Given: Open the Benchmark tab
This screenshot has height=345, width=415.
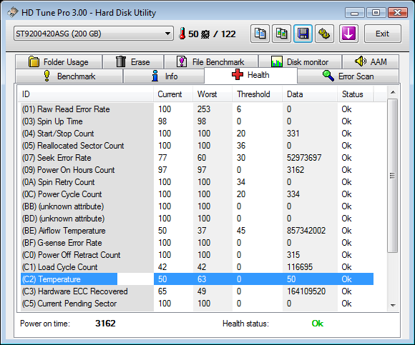Looking at the screenshot, I should pos(69,76).
